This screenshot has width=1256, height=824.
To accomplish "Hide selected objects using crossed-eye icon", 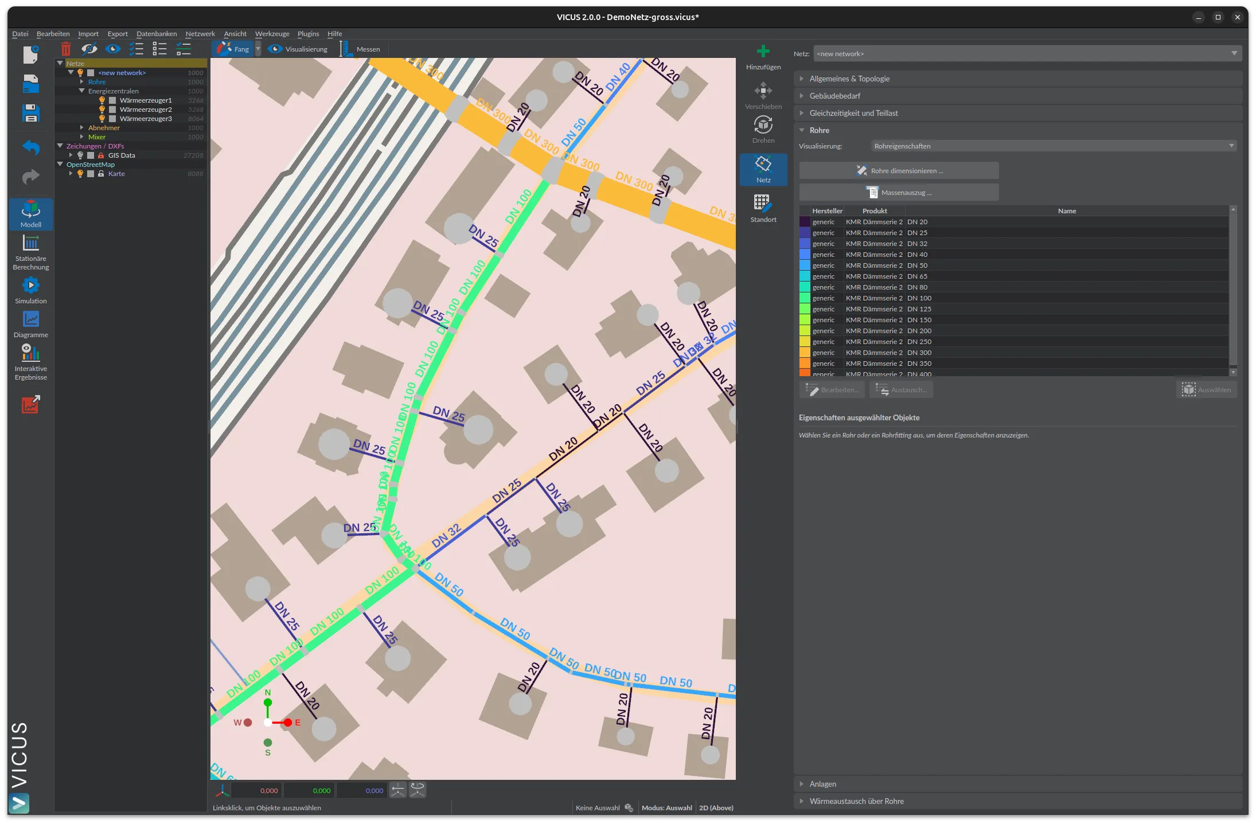I will tap(89, 49).
